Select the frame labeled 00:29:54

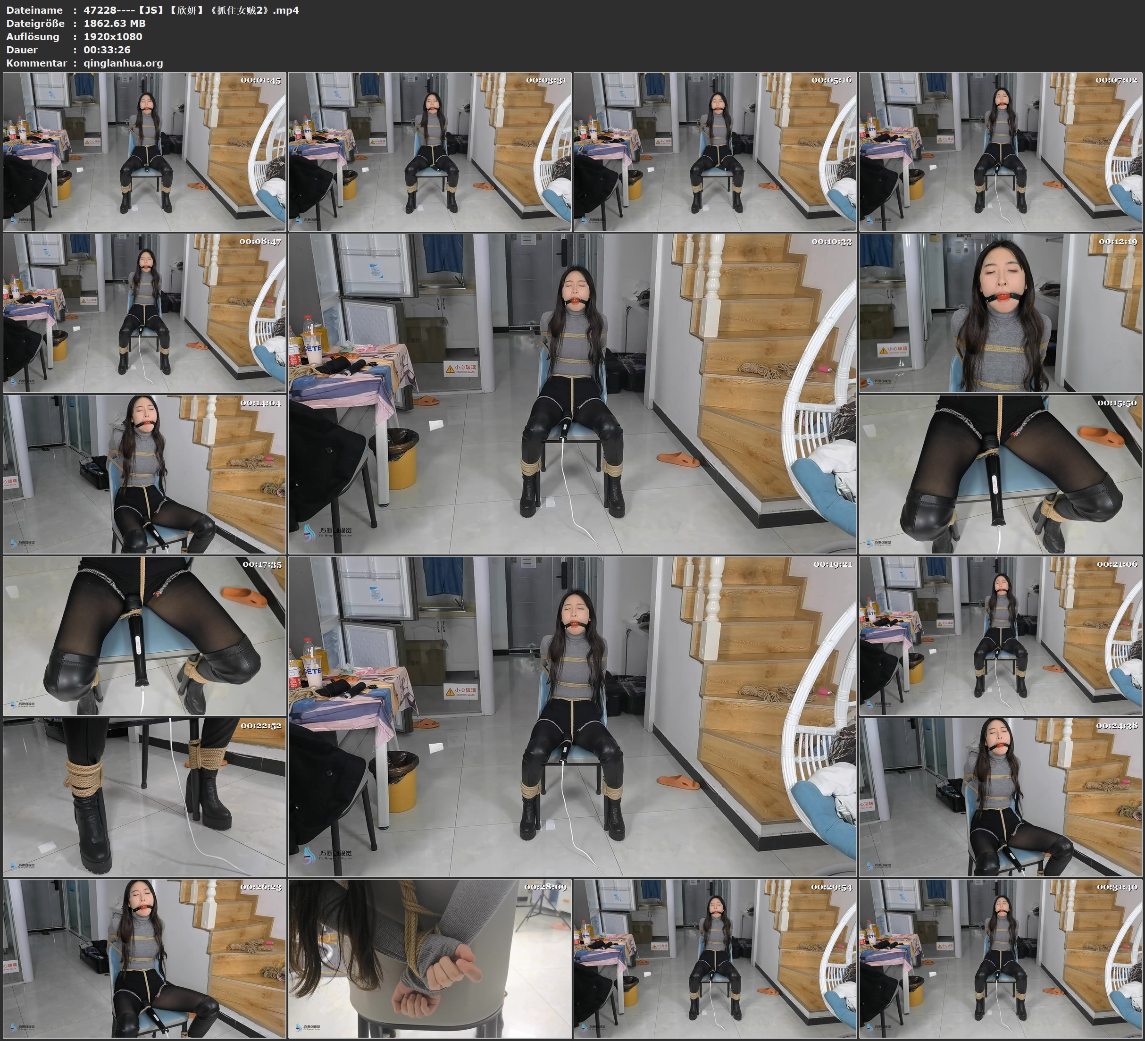point(715,958)
